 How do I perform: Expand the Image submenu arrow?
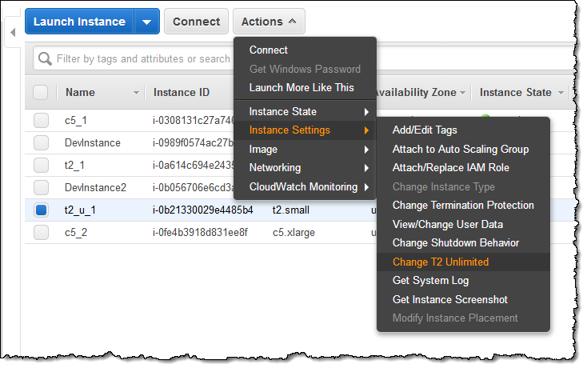366,149
